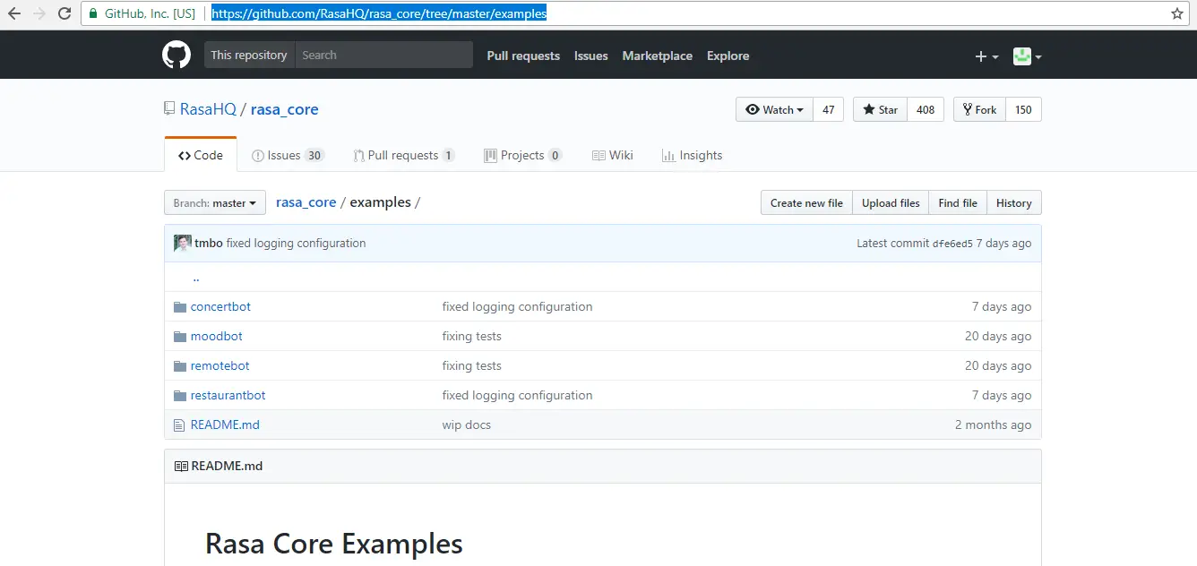Open "wip docs" commit message
Screen dimensions: 1197x566
[x=467, y=424]
